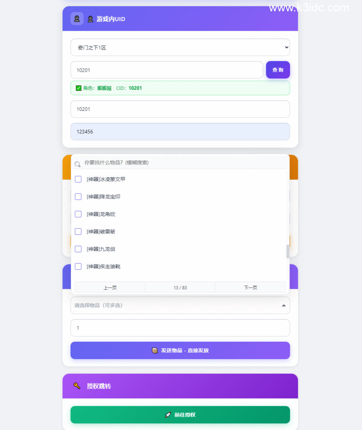Click the avatar icon in the UID header
The width and height of the screenshot is (362, 430).
click(x=77, y=18)
